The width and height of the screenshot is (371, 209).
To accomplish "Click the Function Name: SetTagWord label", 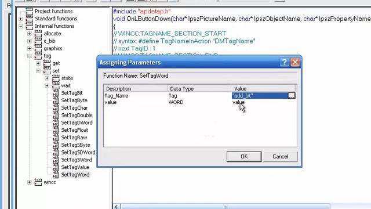I will (x=136, y=76).
